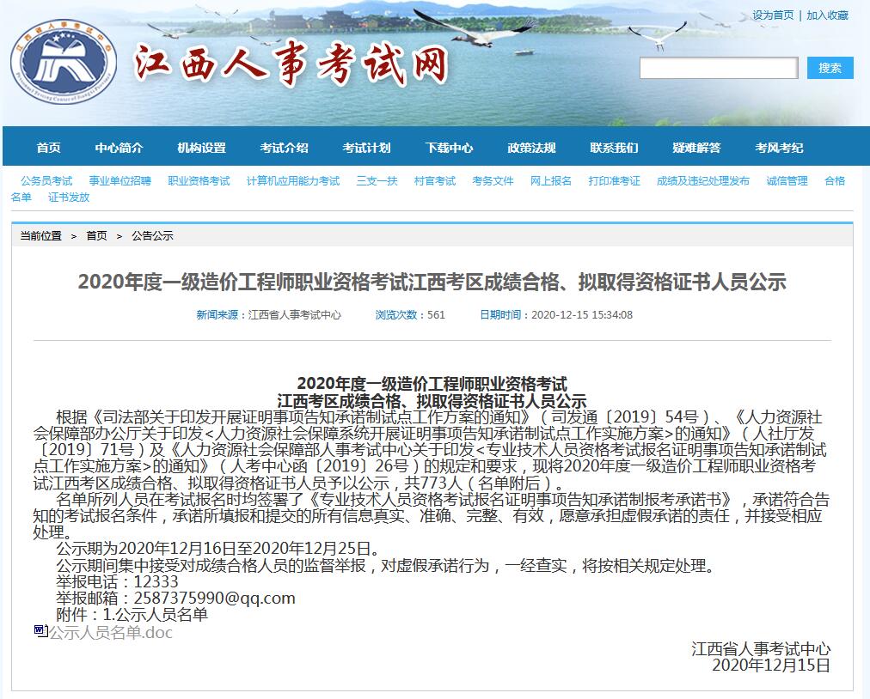Click the Word document icon beside the attachment
The image size is (870, 699).
pyautogui.click(x=40, y=631)
